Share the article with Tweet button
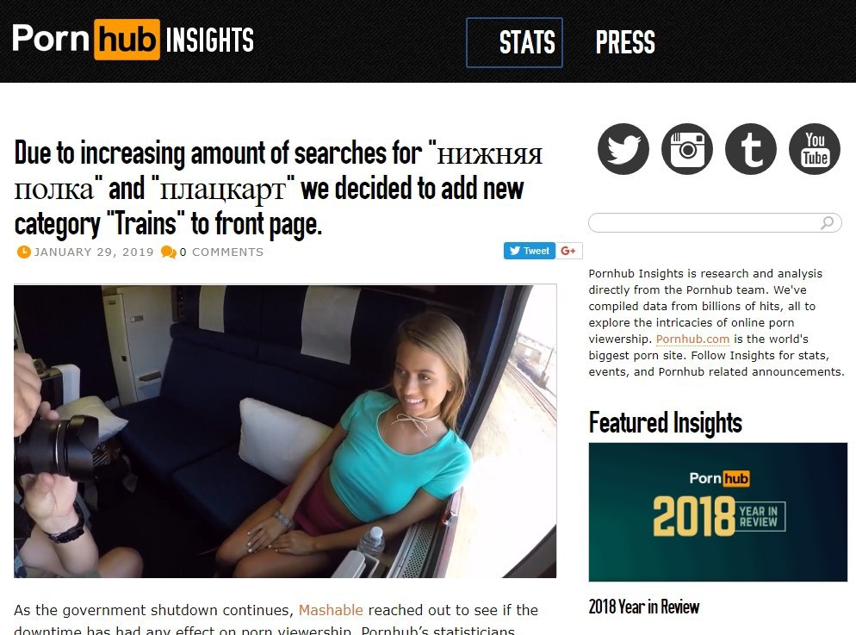 click(529, 251)
